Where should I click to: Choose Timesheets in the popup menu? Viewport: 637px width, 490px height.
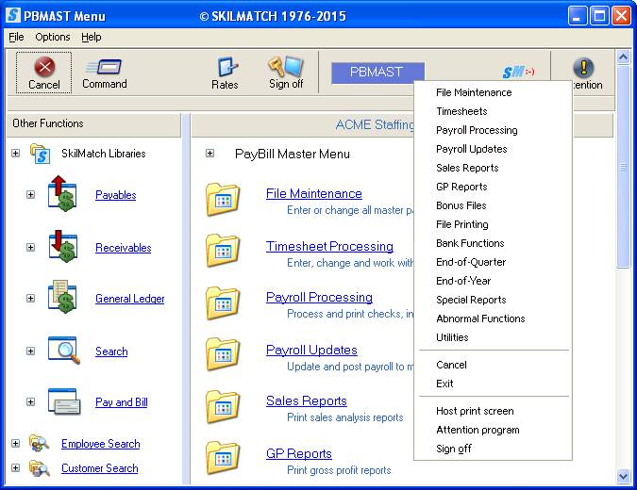(493, 111)
